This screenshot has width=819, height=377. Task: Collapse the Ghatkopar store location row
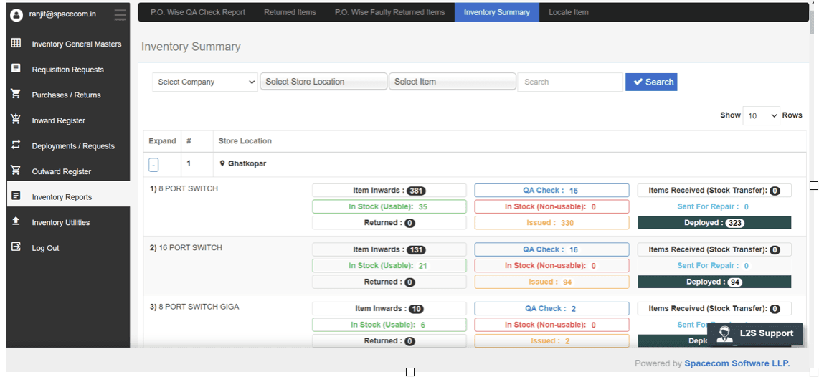(153, 165)
